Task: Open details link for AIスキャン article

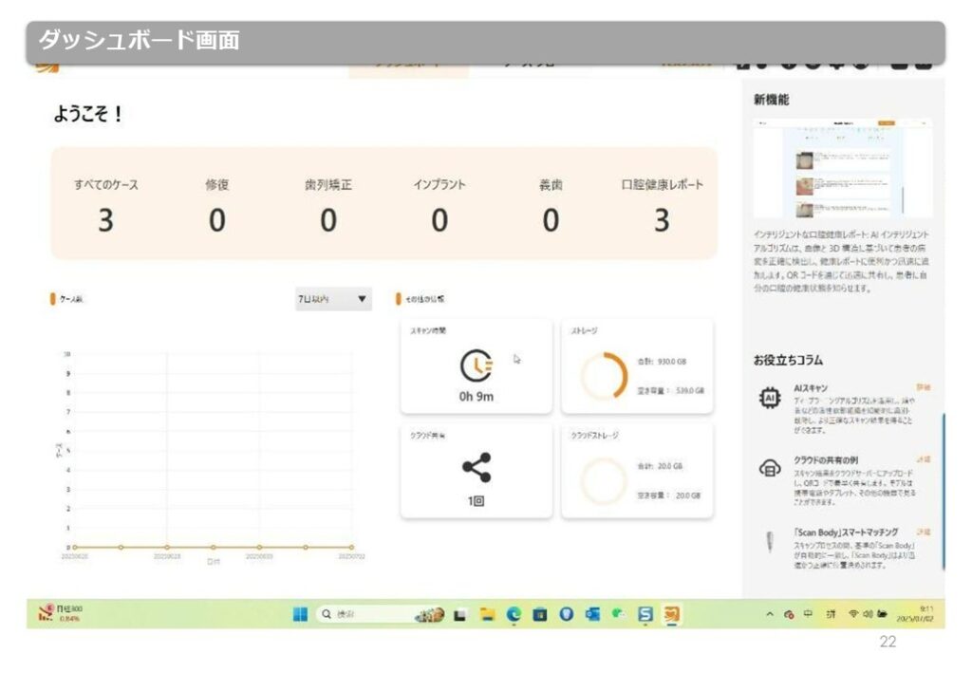Action: coord(923,387)
